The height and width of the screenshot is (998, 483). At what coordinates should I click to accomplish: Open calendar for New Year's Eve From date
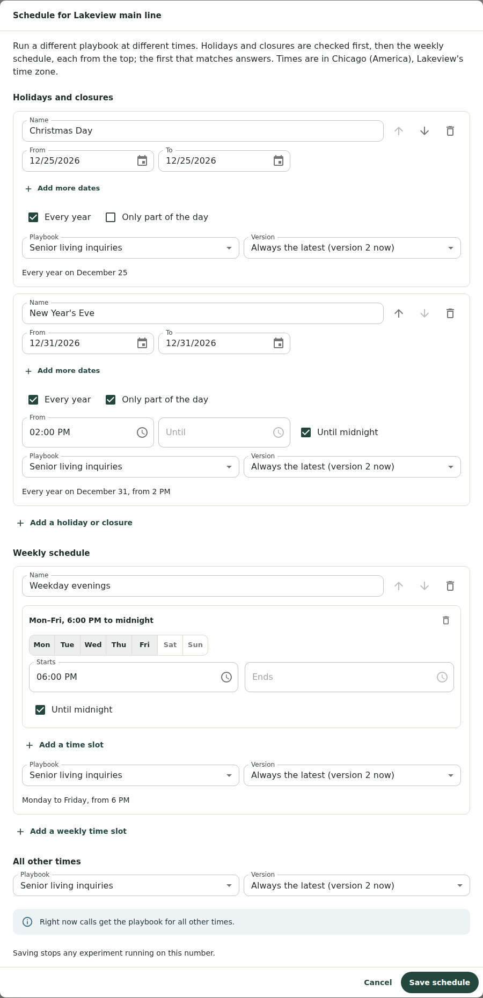(142, 343)
